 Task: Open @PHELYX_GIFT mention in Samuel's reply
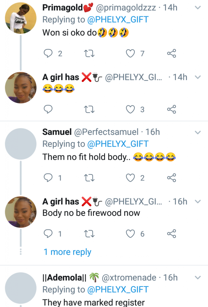tap(118, 144)
